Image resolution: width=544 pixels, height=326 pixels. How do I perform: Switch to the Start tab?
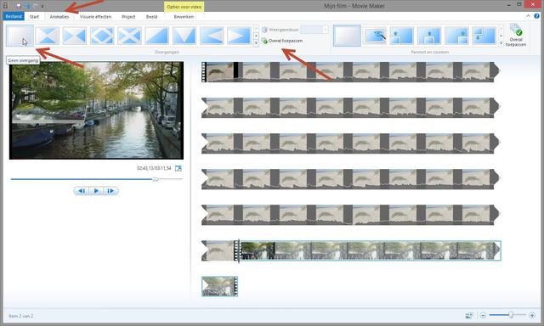click(x=34, y=16)
